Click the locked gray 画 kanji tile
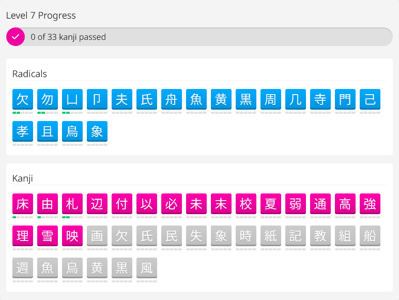 (x=97, y=236)
